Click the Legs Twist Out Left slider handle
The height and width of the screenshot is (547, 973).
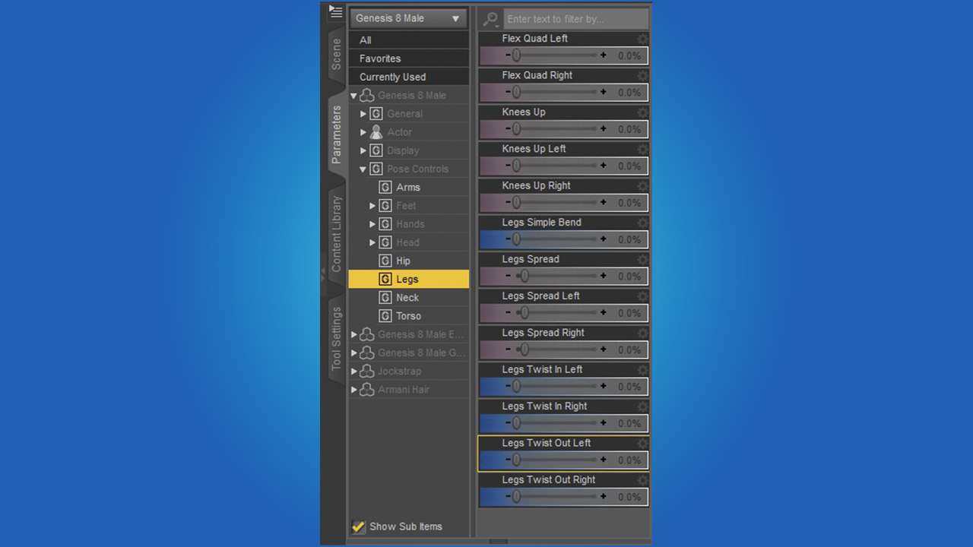pos(516,460)
